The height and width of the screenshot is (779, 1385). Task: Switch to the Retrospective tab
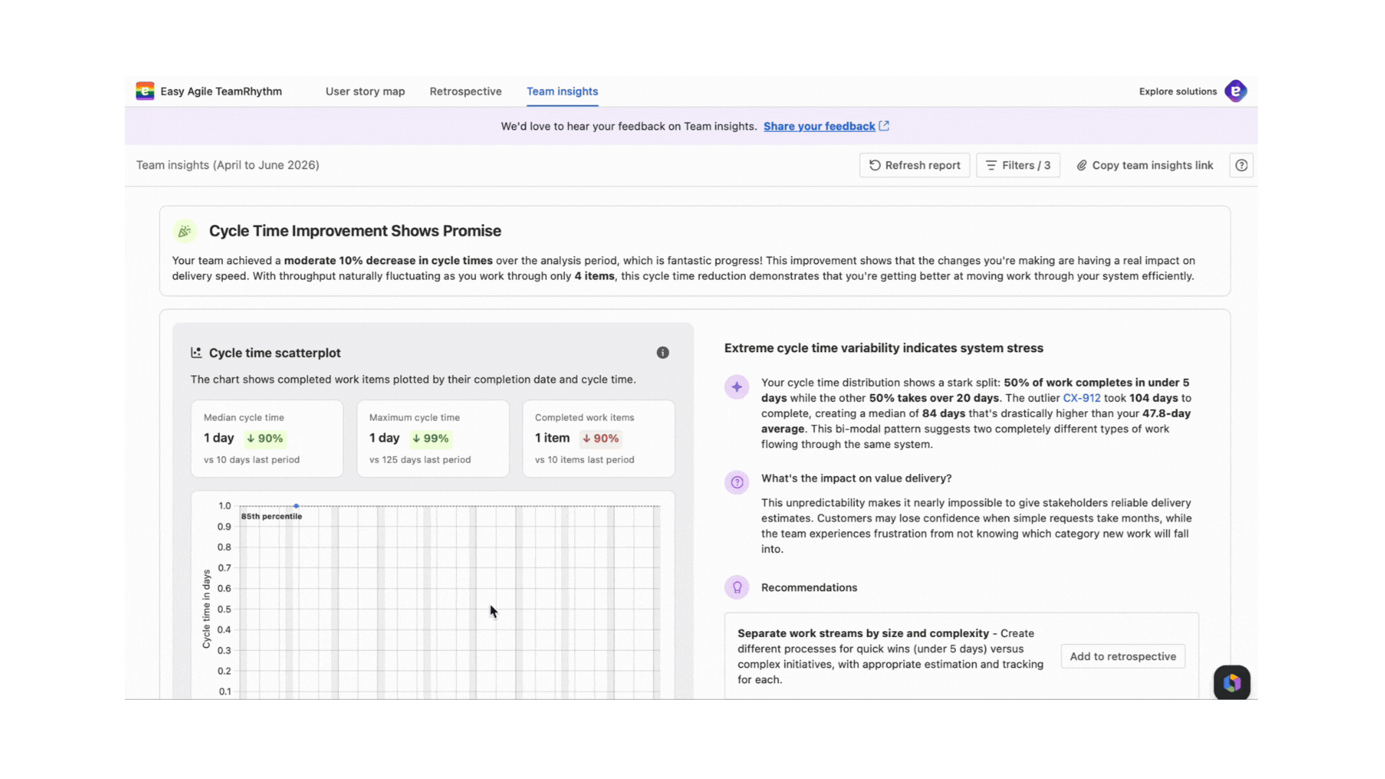point(465,92)
